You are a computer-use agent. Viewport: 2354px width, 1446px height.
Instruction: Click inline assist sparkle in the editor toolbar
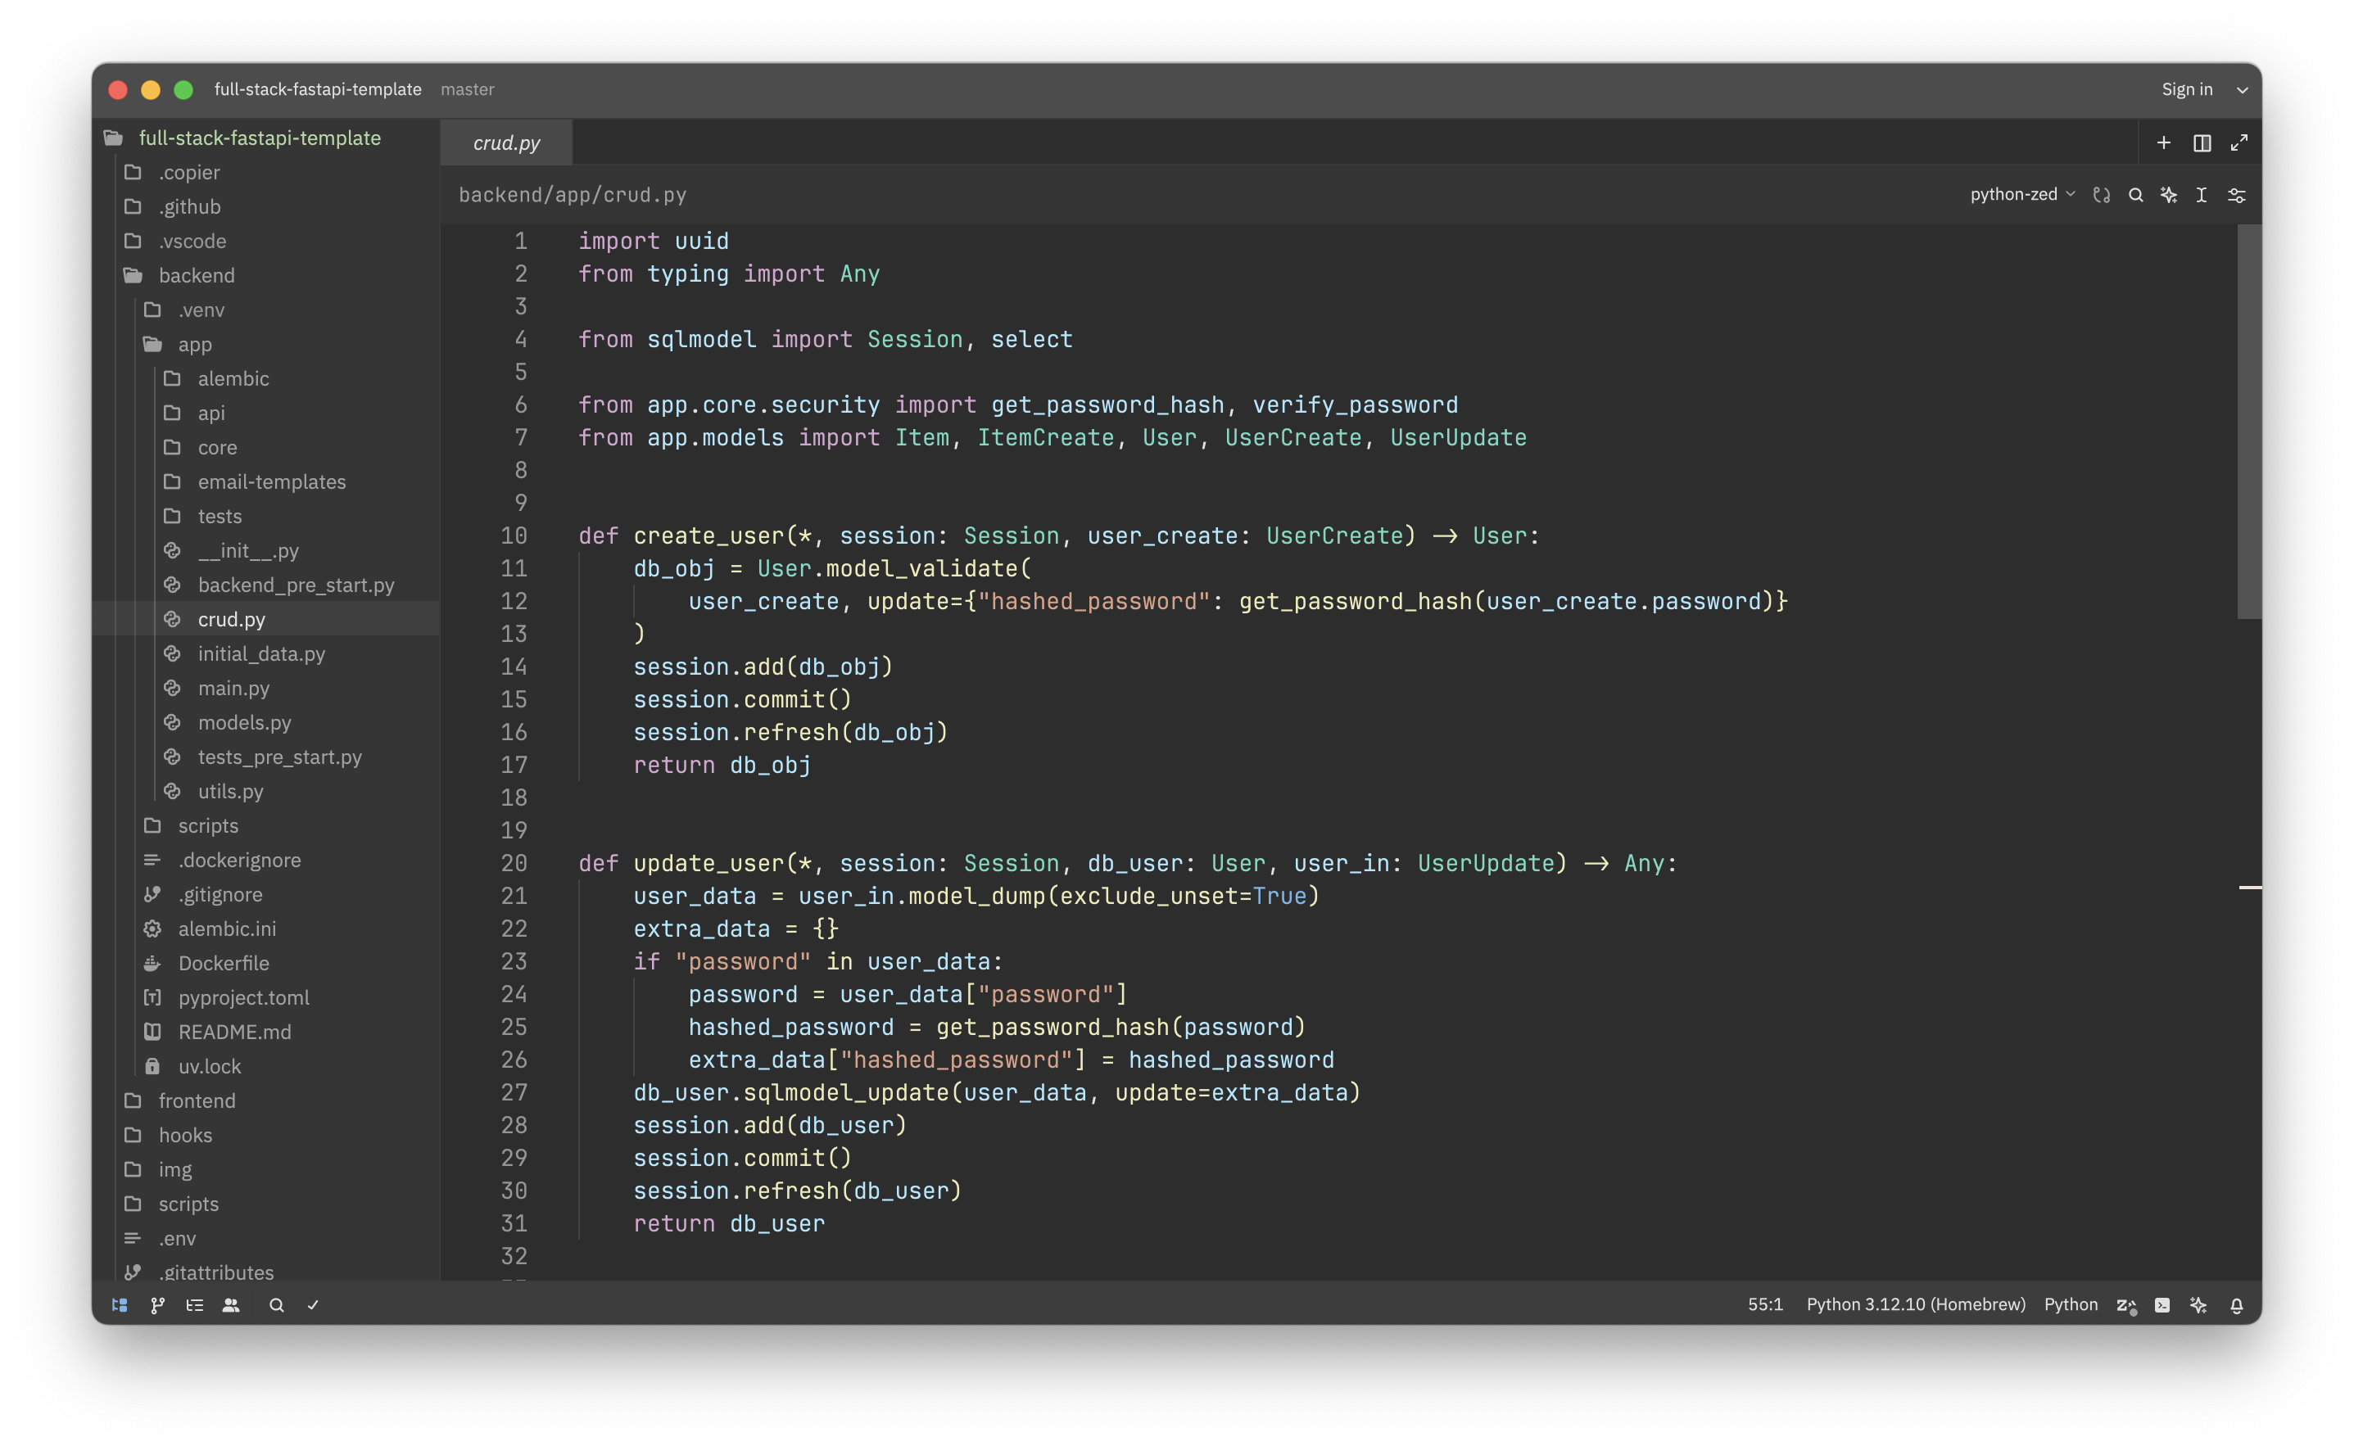coord(2168,195)
